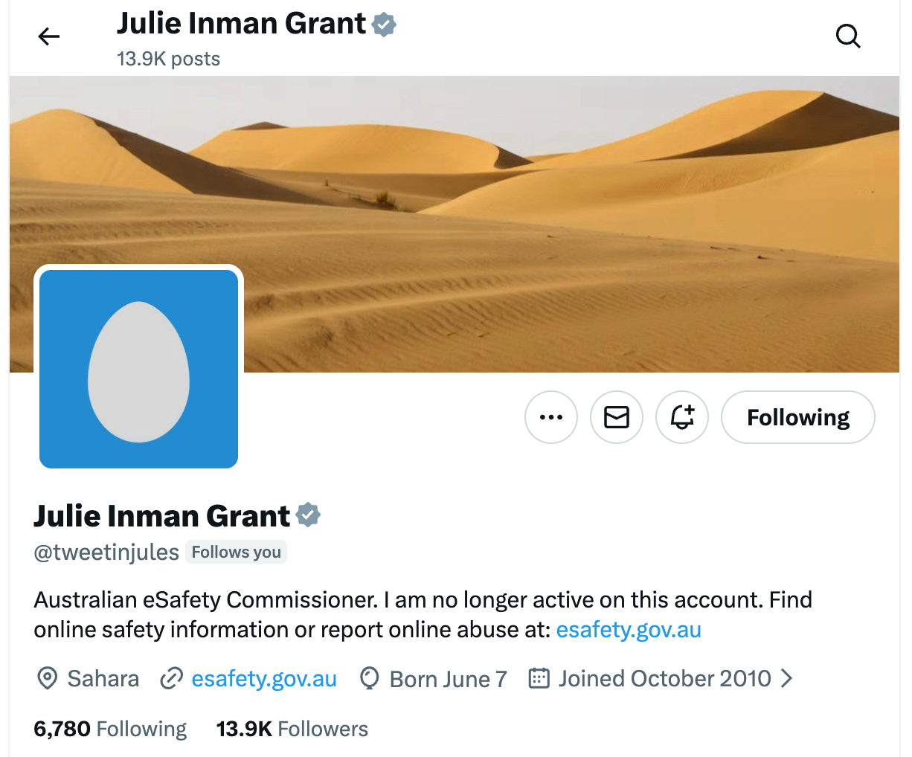Click the birthday balloon icon

click(x=368, y=678)
